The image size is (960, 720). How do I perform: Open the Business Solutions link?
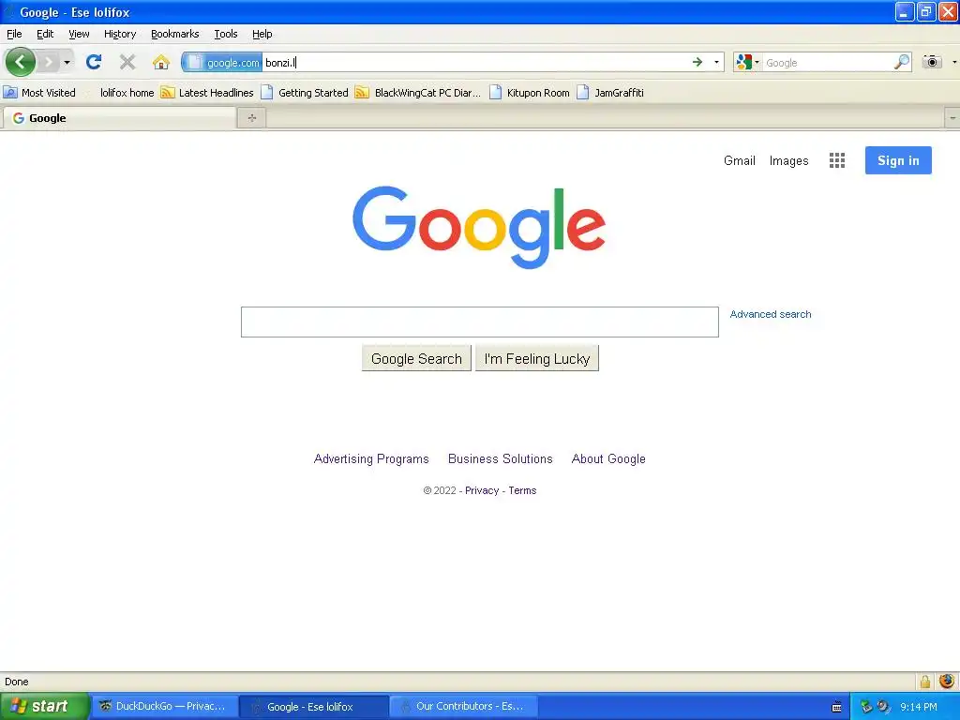(x=501, y=458)
